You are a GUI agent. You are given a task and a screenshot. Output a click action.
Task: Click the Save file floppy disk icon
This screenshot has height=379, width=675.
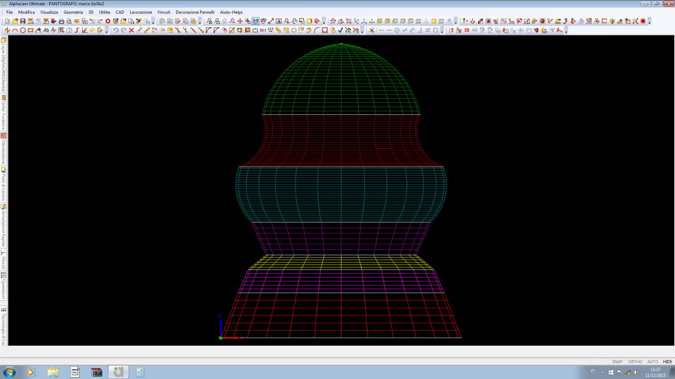pyautogui.click(x=23, y=21)
